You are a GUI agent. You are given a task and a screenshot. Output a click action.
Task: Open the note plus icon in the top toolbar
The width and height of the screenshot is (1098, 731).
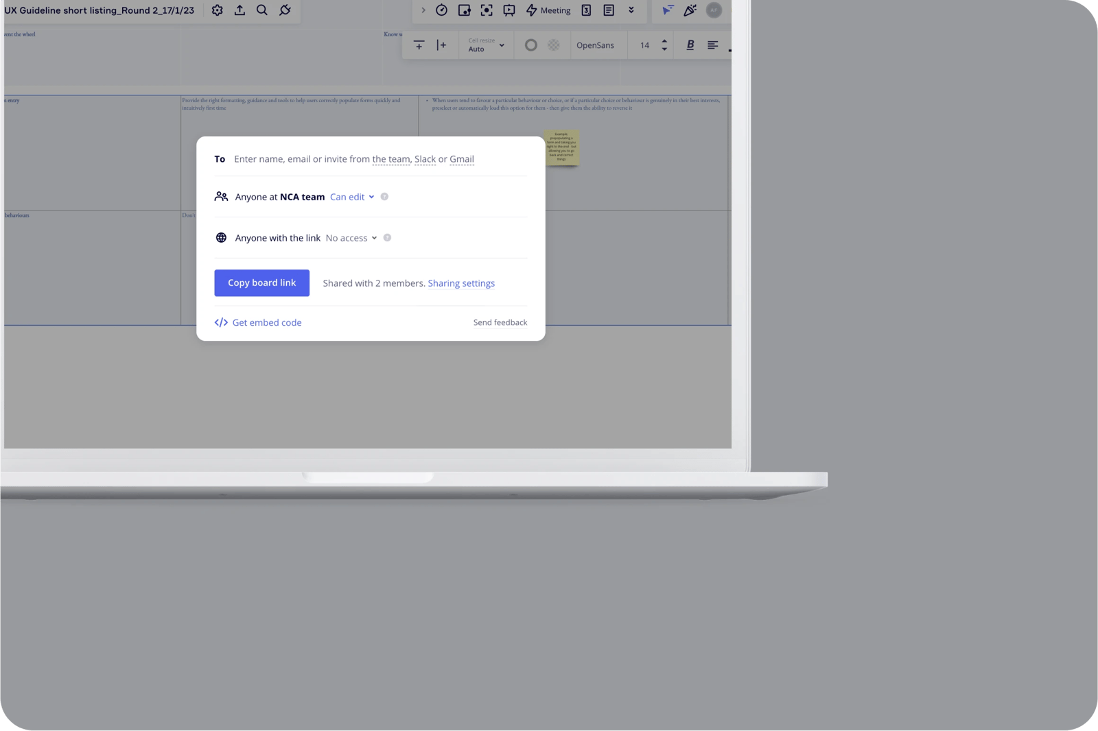pyautogui.click(x=465, y=10)
